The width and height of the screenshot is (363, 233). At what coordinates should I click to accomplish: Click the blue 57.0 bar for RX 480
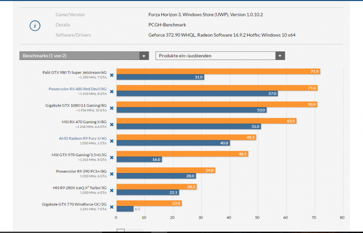pos(197,93)
